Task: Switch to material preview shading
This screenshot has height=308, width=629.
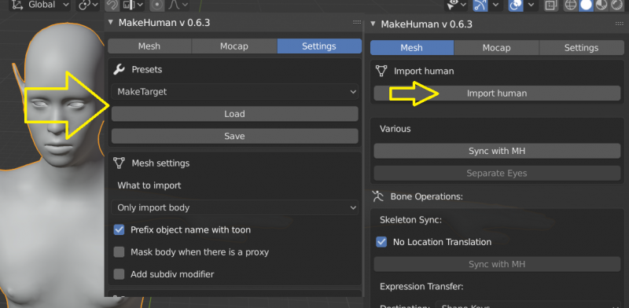Action: click(601, 5)
